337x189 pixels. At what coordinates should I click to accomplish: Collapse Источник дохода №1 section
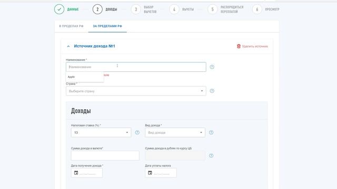[68, 46]
